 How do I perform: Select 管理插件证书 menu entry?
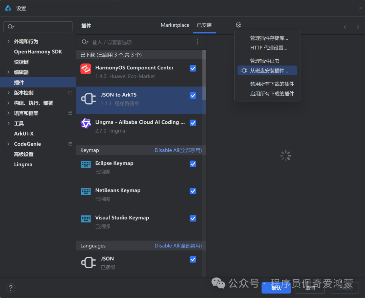tap(267, 61)
